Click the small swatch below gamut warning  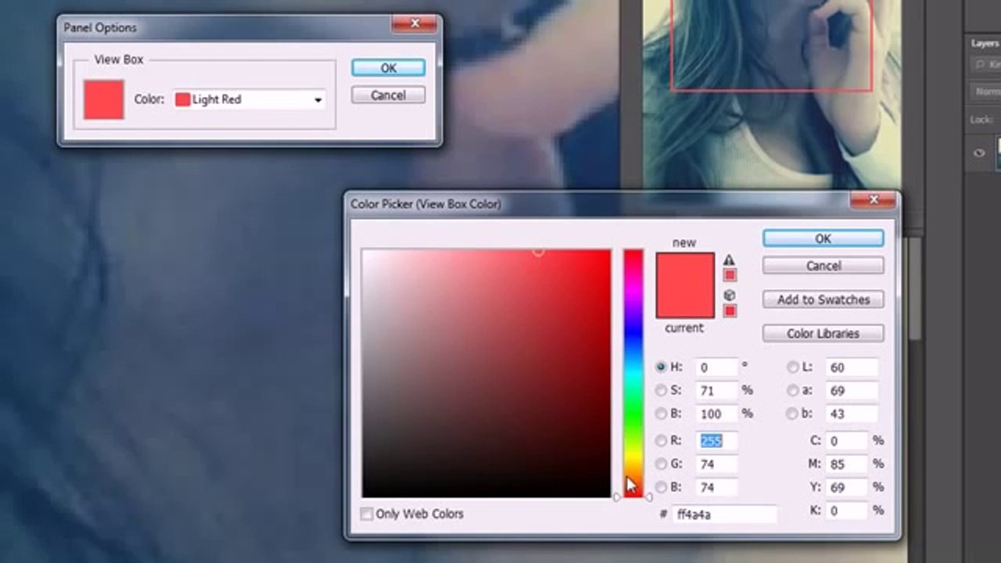pos(730,275)
